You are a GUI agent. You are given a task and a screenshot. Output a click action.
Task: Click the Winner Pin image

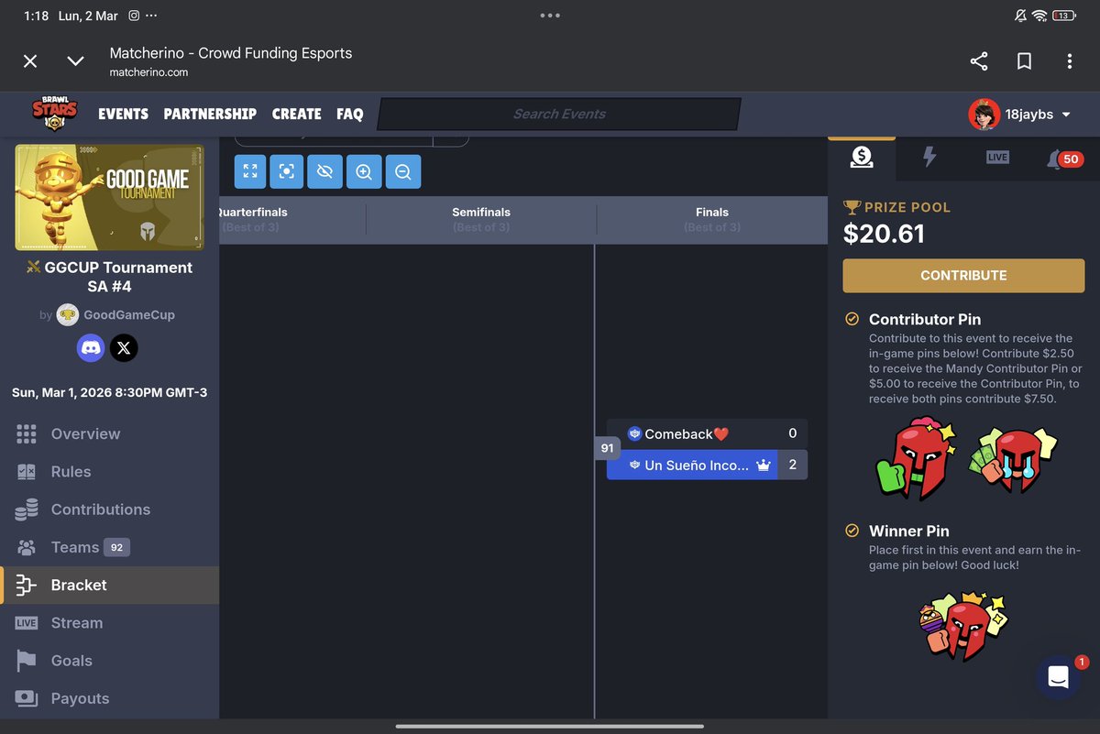(963, 629)
